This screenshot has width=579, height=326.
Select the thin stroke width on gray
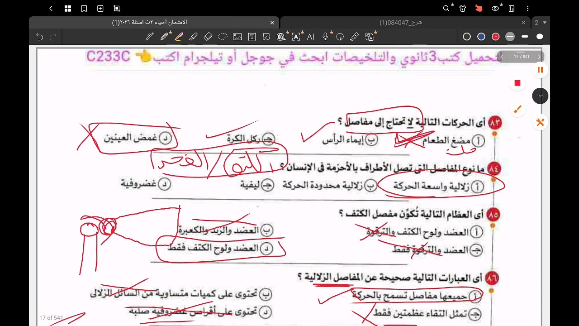(x=510, y=37)
